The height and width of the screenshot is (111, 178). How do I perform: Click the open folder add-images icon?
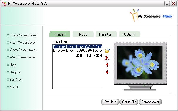[x=107, y=51]
